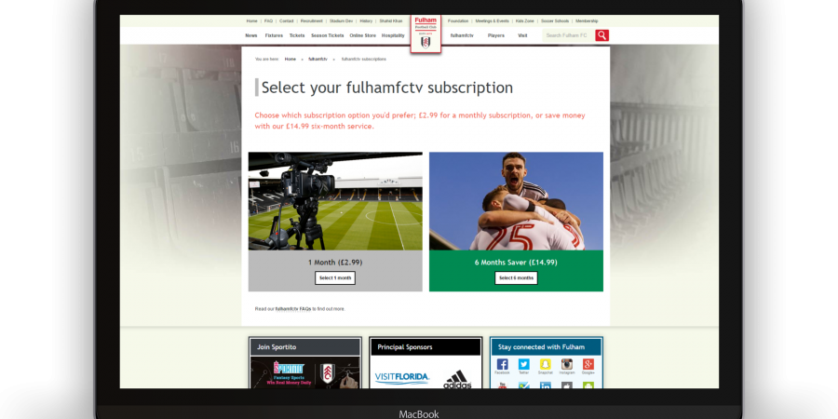
Task: Open the News menu item
Action: pos(251,35)
